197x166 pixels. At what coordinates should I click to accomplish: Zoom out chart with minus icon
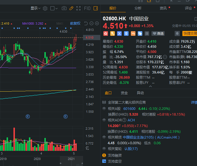[x=91, y=23]
